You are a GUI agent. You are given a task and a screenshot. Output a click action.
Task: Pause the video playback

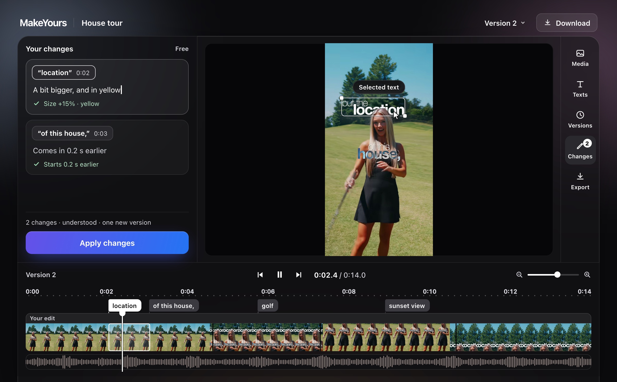point(279,275)
